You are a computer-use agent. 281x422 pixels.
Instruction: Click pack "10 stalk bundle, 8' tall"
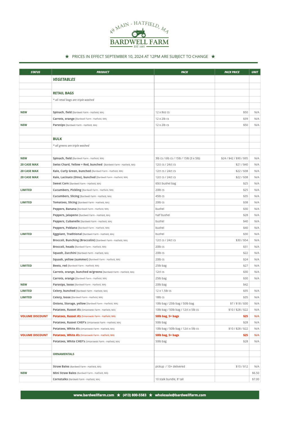(170, 379)
